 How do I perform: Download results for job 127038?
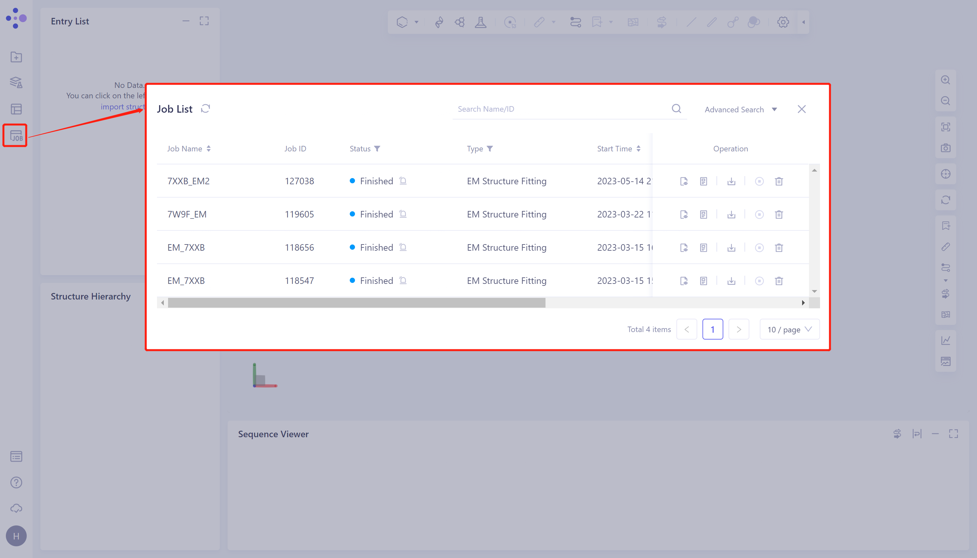point(731,181)
